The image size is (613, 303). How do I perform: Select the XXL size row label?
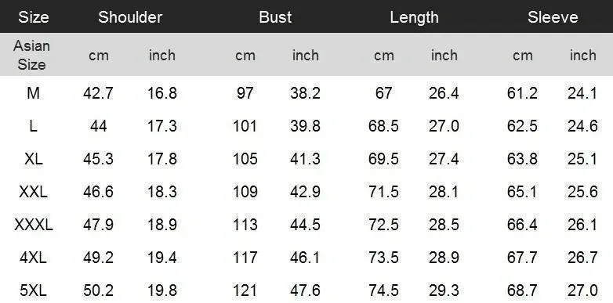click(33, 192)
